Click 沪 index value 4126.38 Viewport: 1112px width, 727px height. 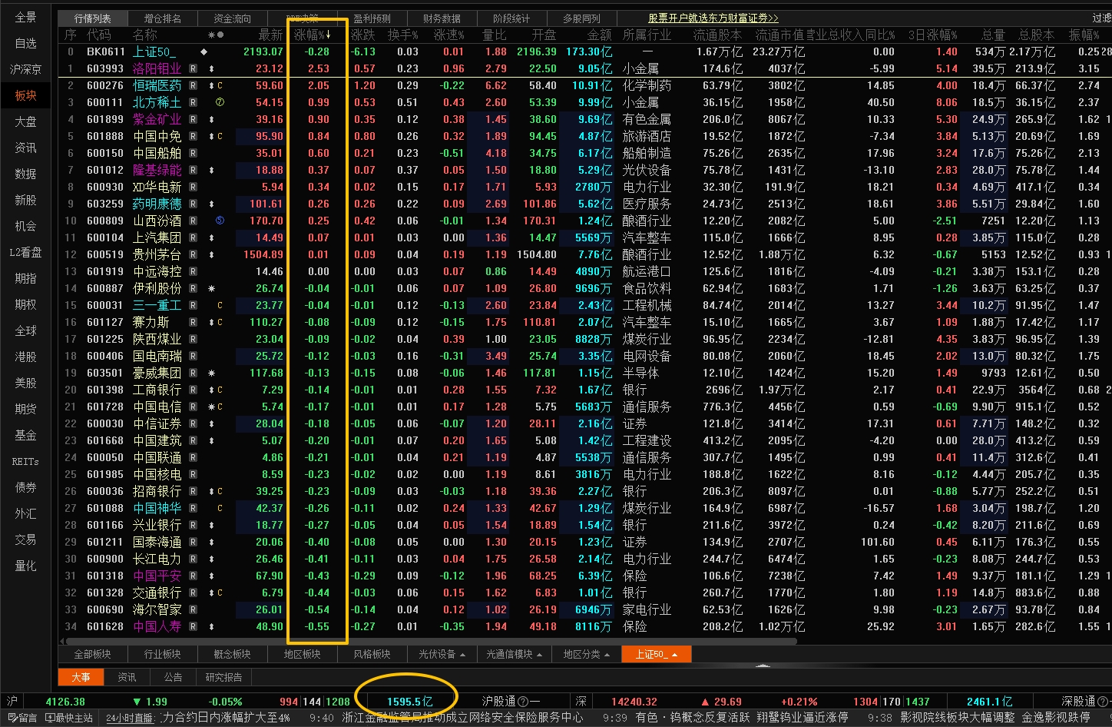point(66,701)
